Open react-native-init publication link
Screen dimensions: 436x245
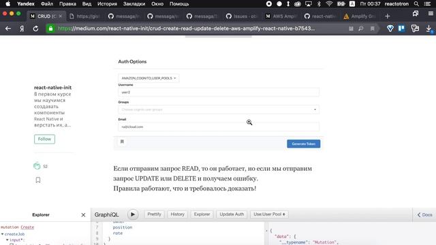pos(53,87)
